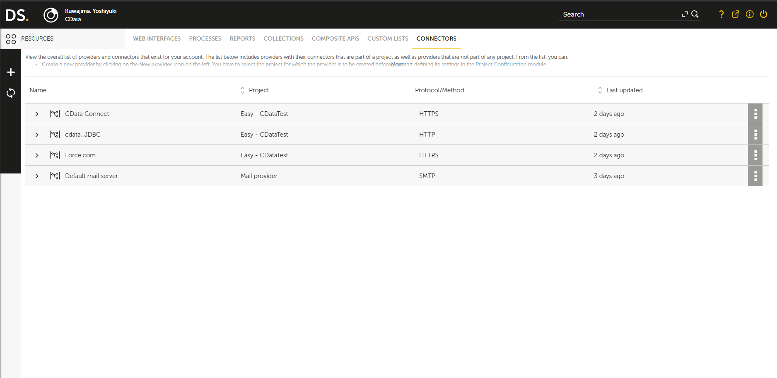Open the Project Configuration link
This screenshot has width=777, height=378.
tap(501, 65)
